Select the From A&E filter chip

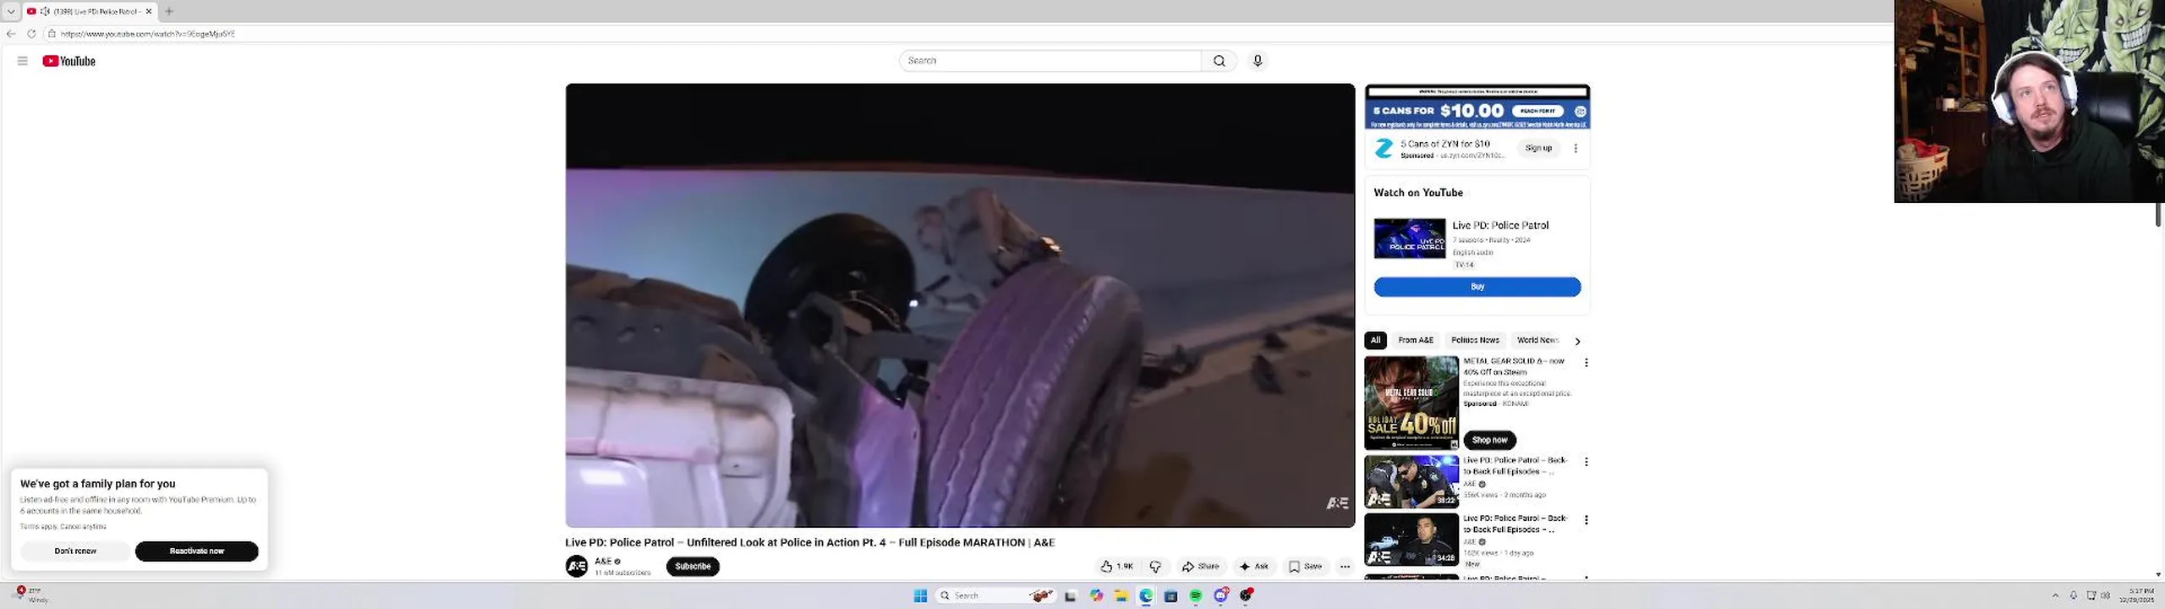coord(1416,340)
